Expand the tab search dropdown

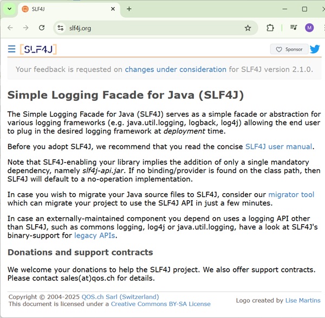coord(10,9)
